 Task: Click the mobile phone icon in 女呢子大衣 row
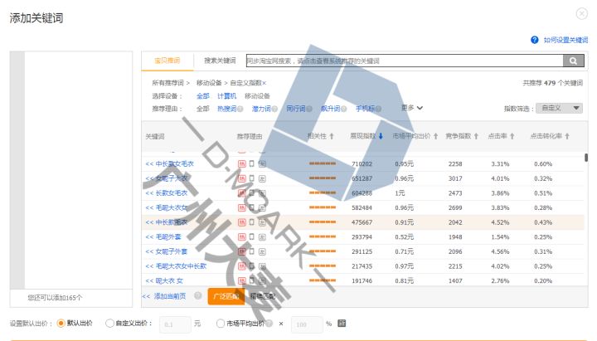coord(252,178)
